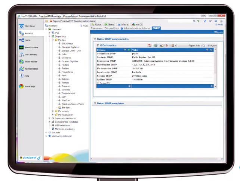Export OIDs favoritos to PDF icon
Viewport: 240px width, 181px height.
[x=149, y=45]
